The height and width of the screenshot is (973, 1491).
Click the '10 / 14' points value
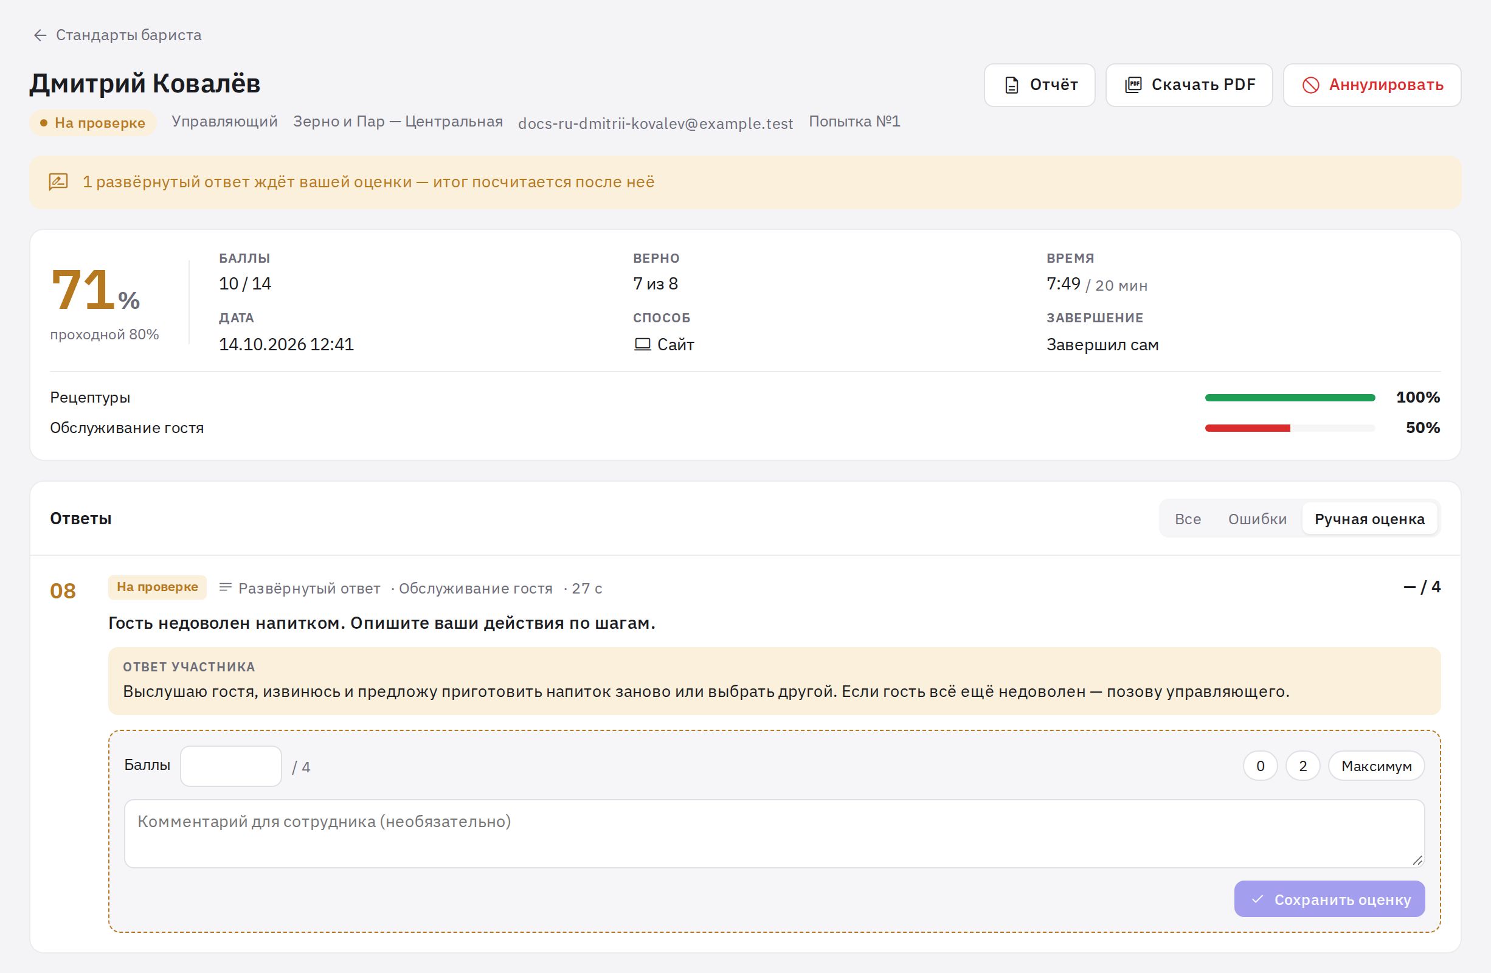tap(245, 284)
